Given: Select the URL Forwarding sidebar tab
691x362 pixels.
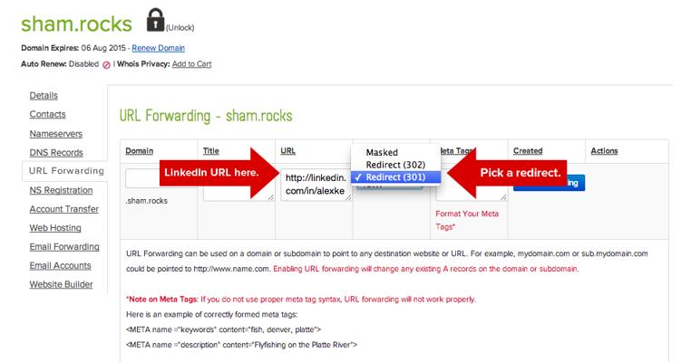Looking at the screenshot, I should pyautogui.click(x=66, y=171).
